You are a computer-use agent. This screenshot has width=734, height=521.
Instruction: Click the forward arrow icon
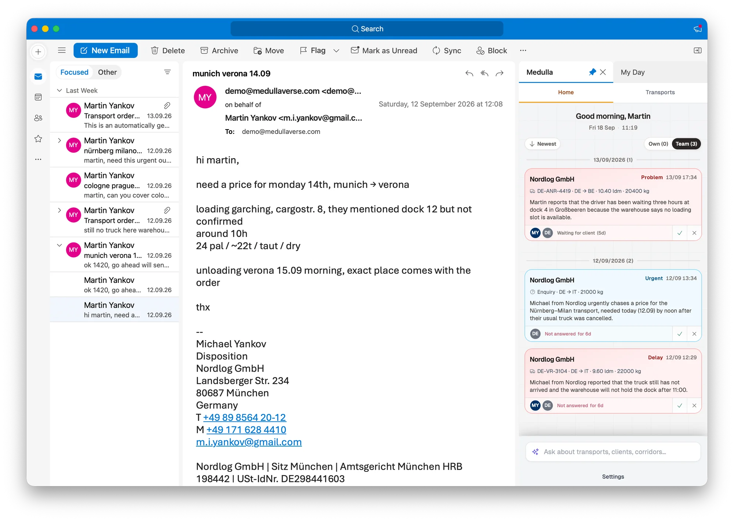(x=499, y=73)
